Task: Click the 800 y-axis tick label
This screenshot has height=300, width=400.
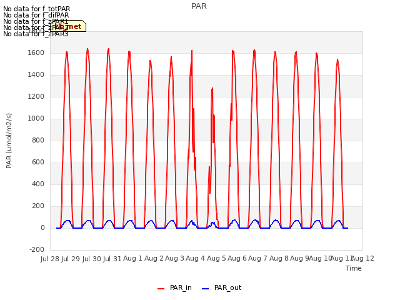Action: click(38, 140)
